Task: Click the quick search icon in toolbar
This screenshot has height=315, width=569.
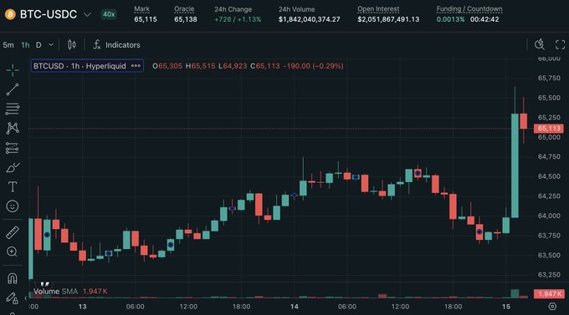Action: pos(540,44)
